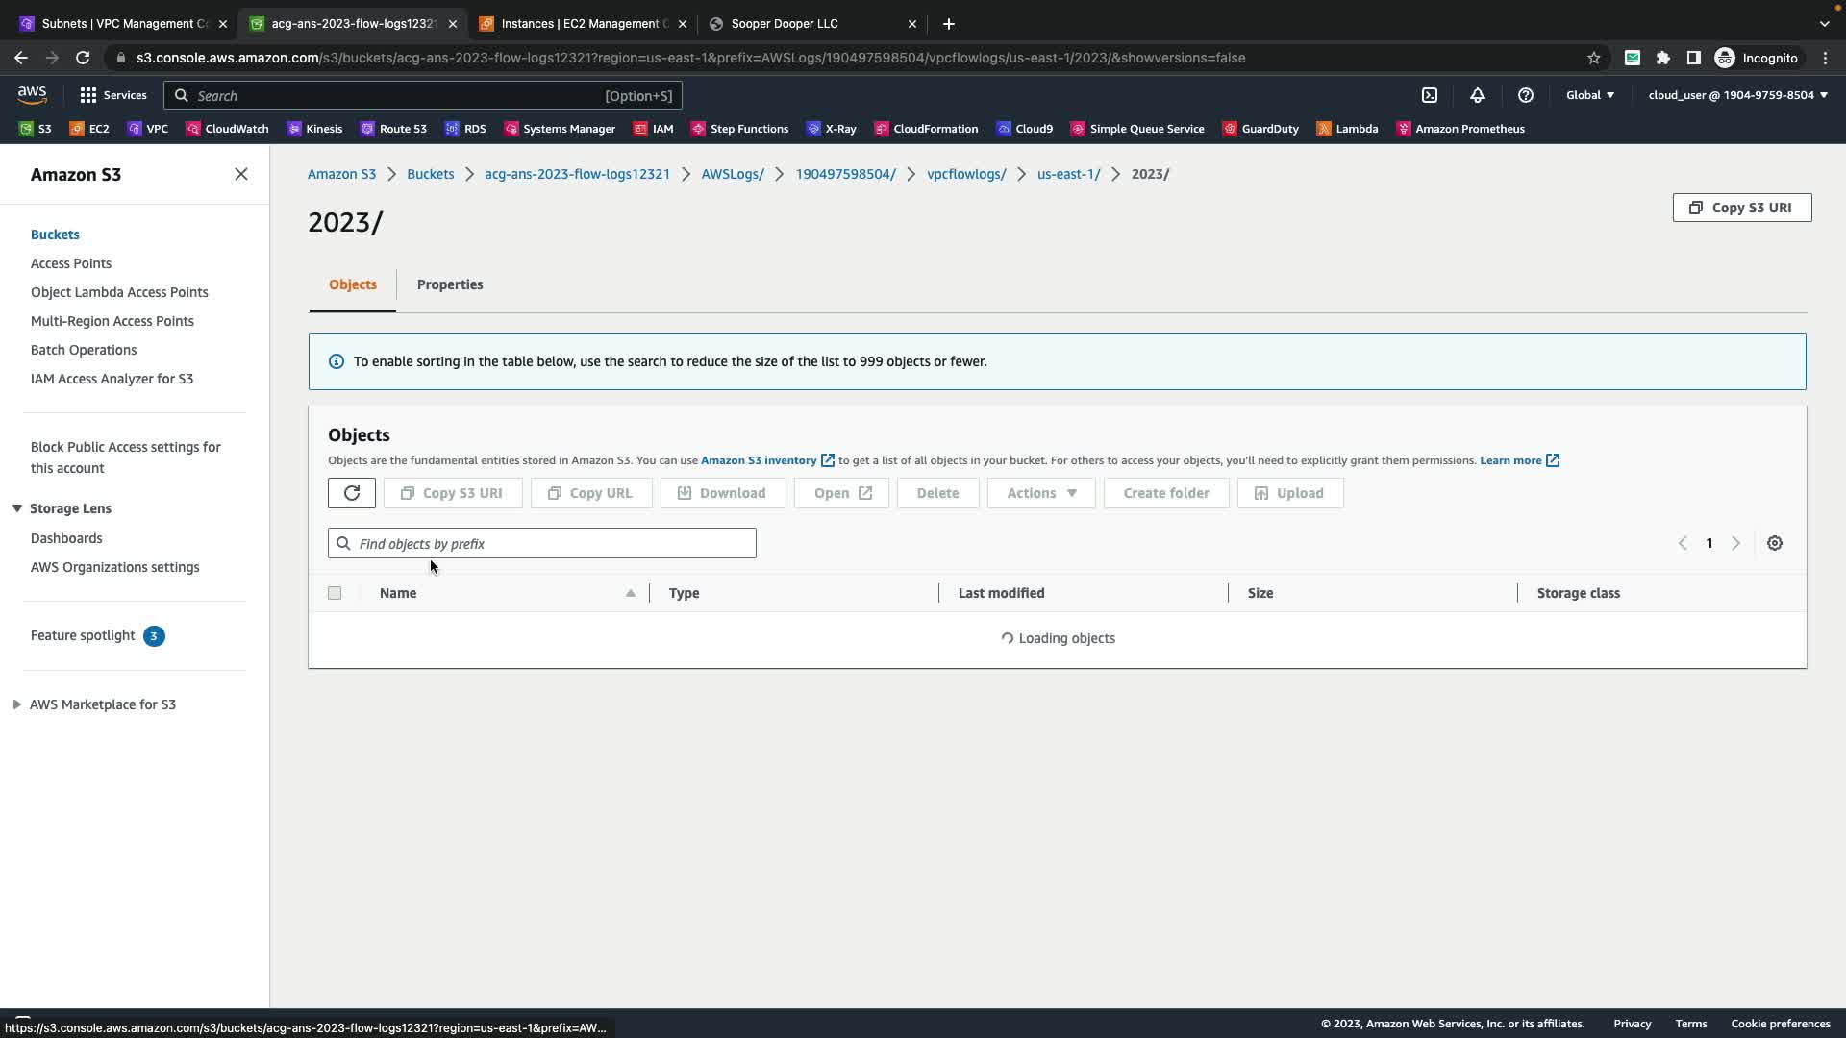Bookmark this page with star icon
Image resolution: width=1846 pixels, height=1038 pixels.
point(1593,58)
